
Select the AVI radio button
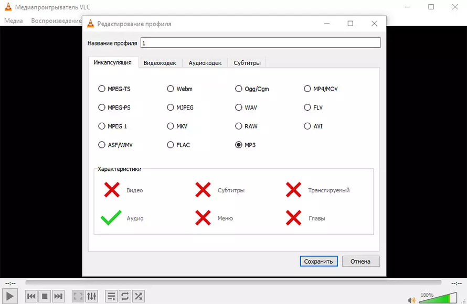[307, 126]
